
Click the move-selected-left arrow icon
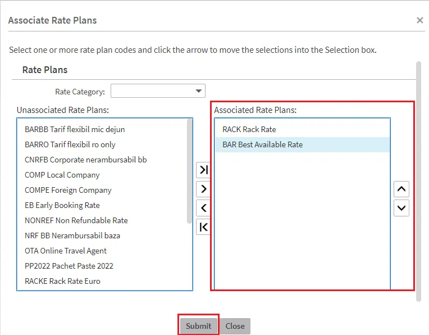click(x=204, y=208)
